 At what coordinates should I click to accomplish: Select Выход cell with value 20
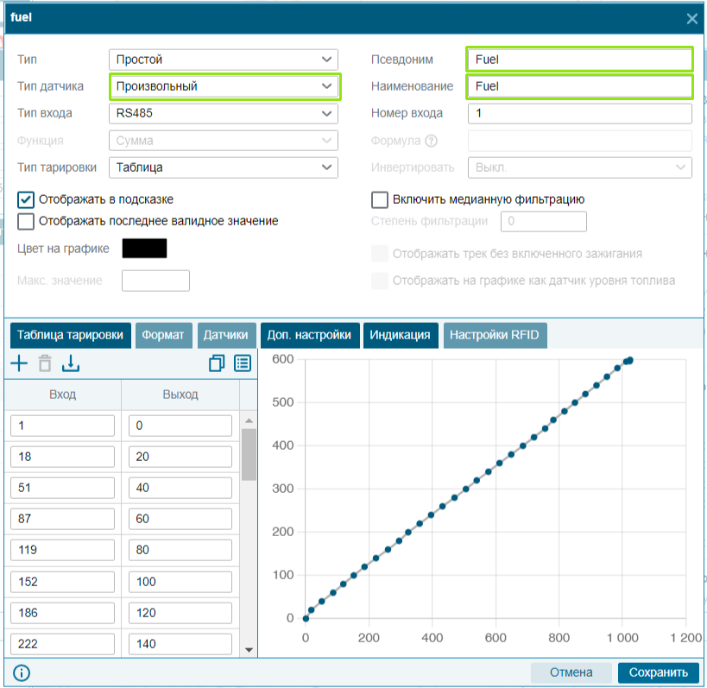click(x=180, y=457)
